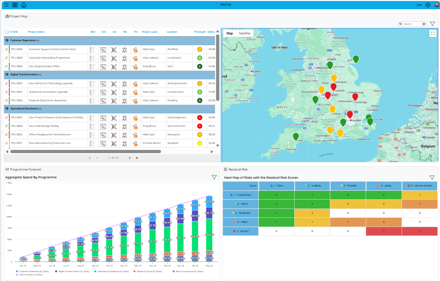The width and height of the screenshot is (440, 281).
Task: Click the Search input in Project Map
Action: [x=412, y=24]
